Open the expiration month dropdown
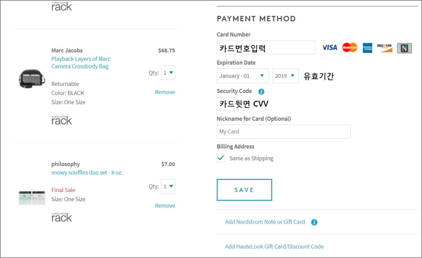Image resolution: width=422 pixels, height=258 pixels. [x=243, y=76]
